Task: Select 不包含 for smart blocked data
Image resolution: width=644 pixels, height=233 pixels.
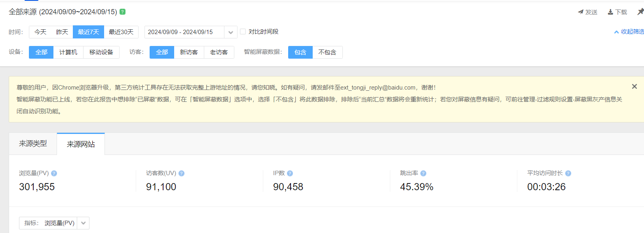Action: (x=327, y=52)
